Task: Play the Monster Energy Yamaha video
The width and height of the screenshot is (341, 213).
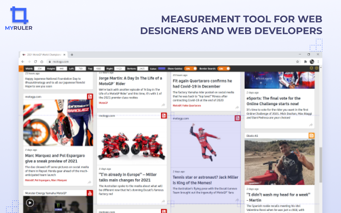Action: [30, 203]
